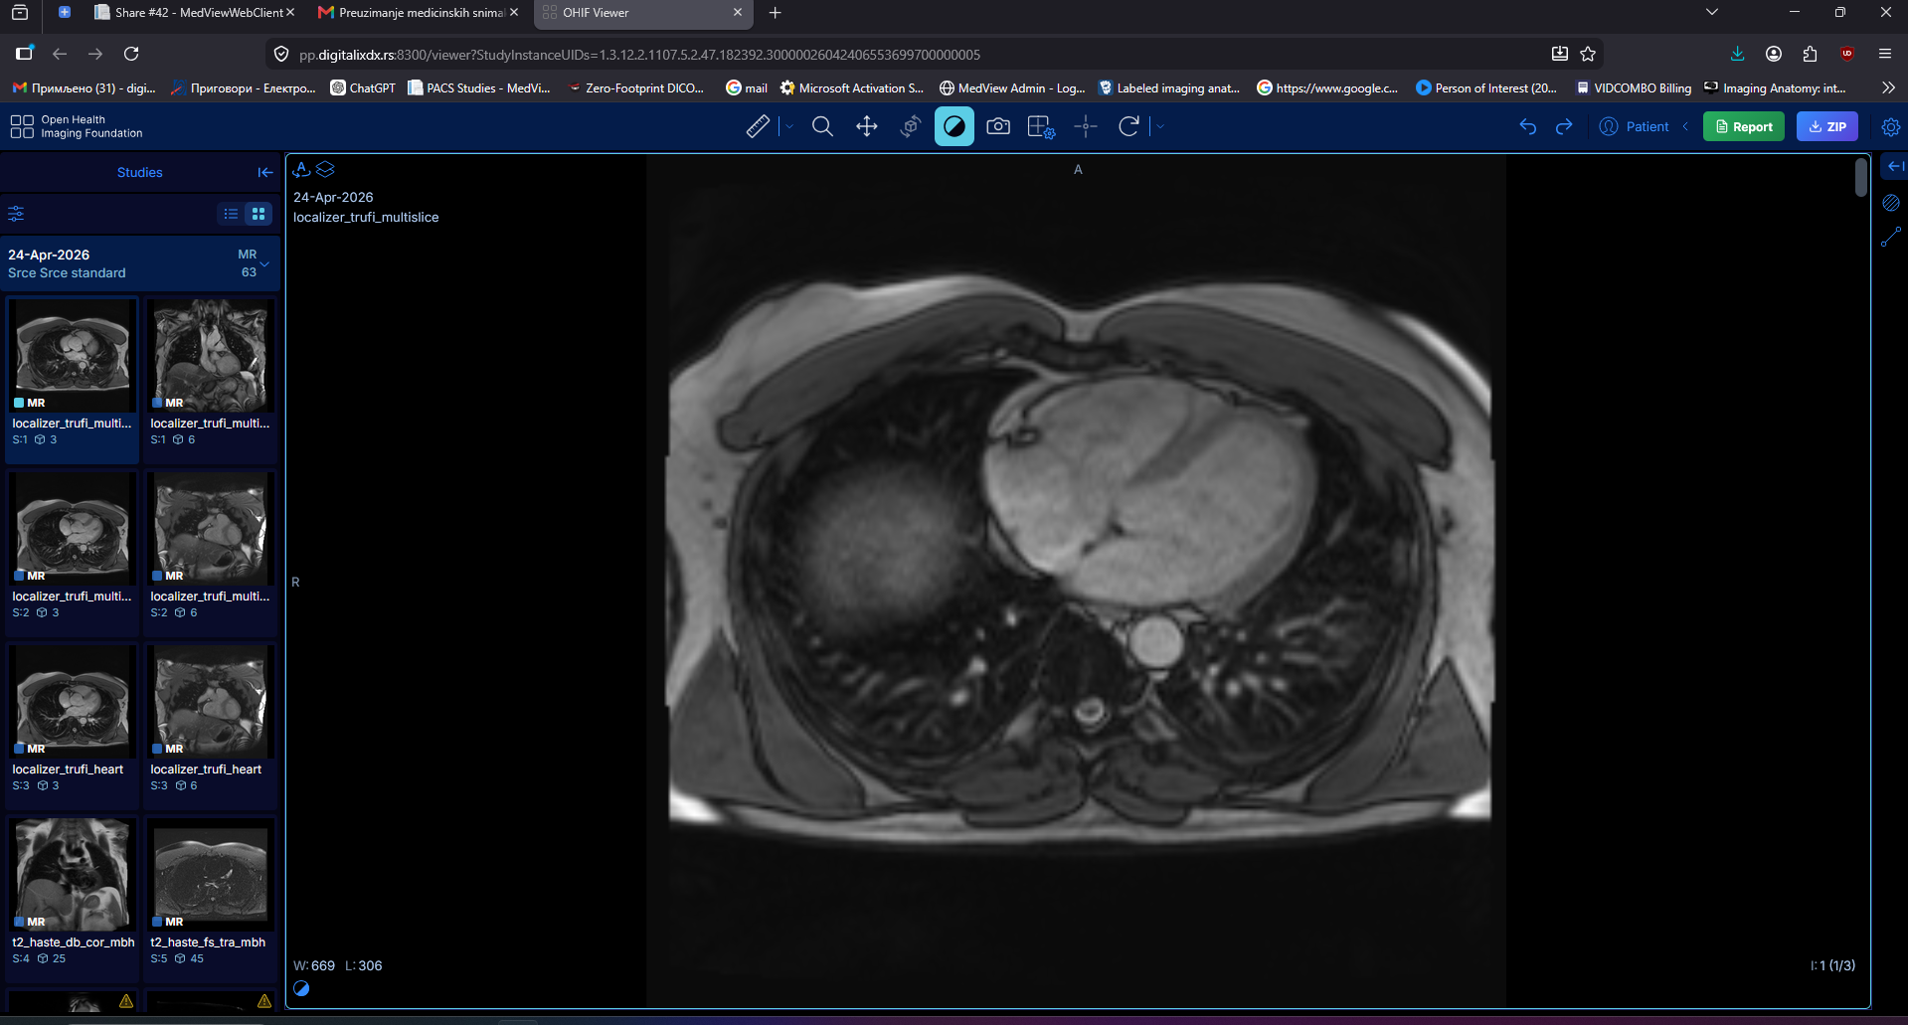Select the Crosshairs tool
The image size is (1908, 1025).
tap(1086, 126)
